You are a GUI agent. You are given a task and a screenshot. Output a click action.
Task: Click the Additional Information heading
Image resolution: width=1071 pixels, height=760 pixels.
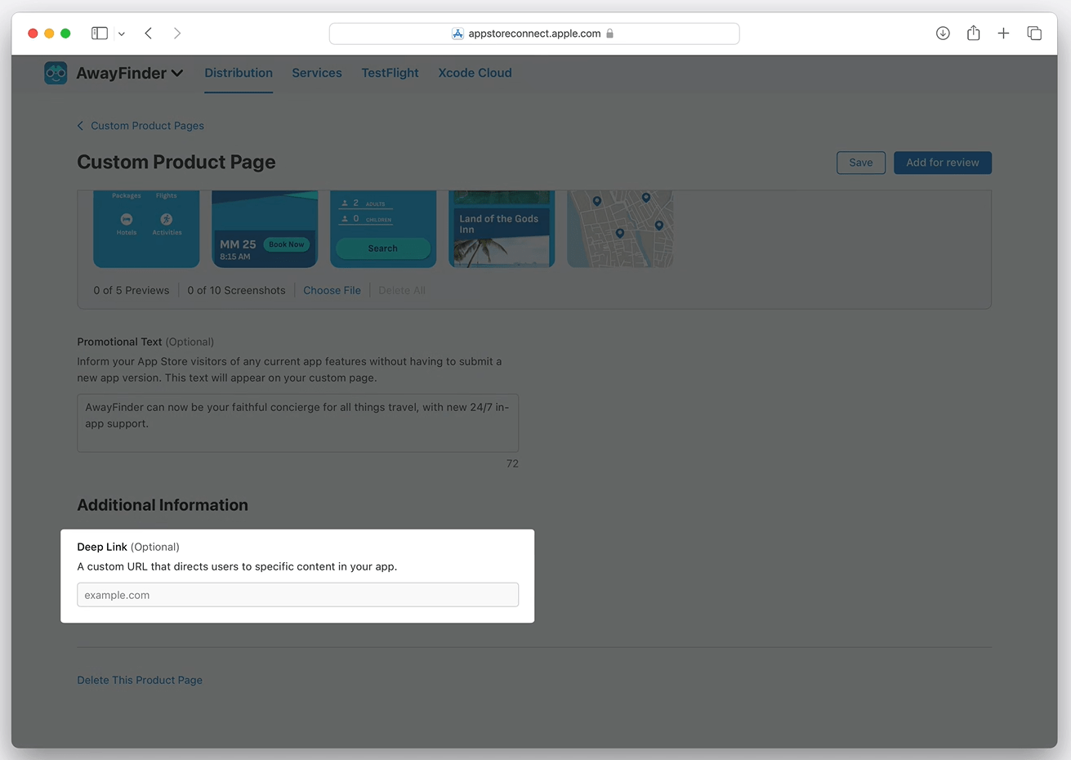pyautogui.click(x=163, y=505)
